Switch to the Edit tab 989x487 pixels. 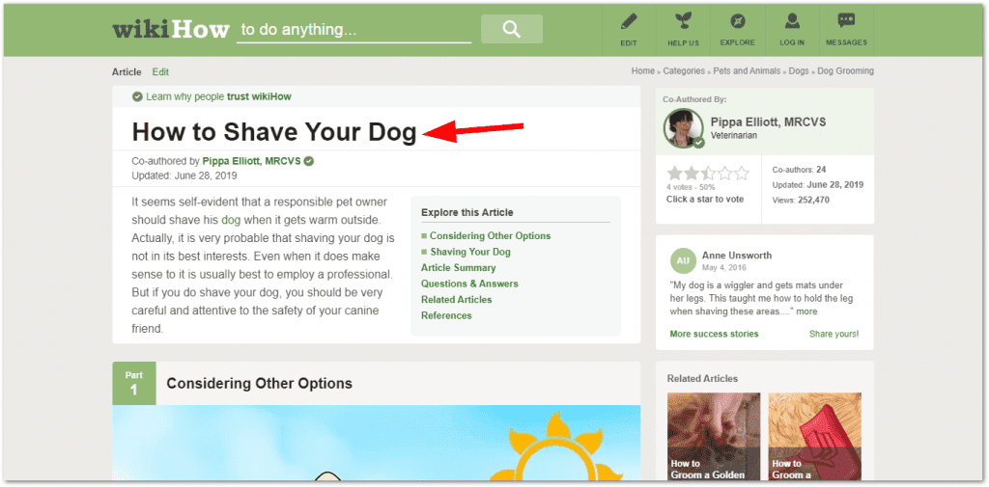pyautogui.click(x=160, y=71)
